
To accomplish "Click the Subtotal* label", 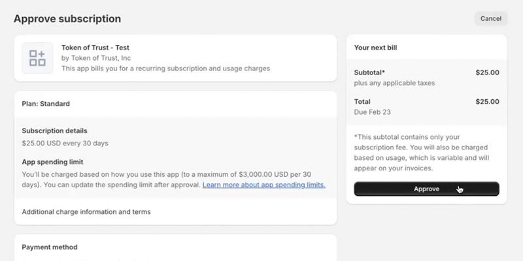I will tap(369, 72).
